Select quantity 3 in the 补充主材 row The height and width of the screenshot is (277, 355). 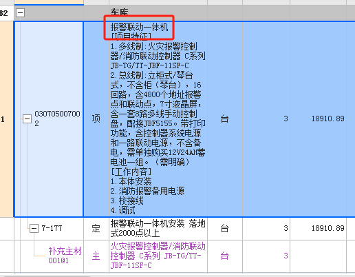[266, 256]
